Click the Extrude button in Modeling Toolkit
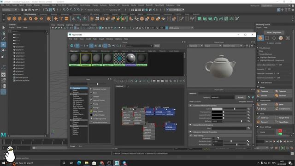This screenshot has height=166, width=295. (x=264, y=105)
